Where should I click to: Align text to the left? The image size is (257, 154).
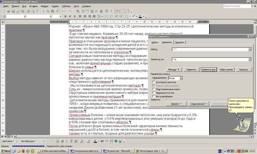pyautogui.click(x=80, y=16)
